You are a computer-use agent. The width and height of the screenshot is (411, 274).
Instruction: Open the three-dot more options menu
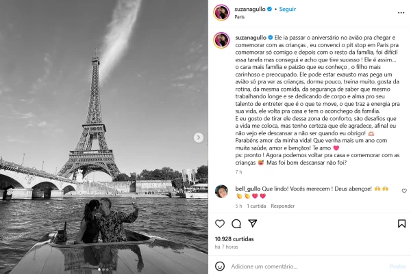(401, 13)
